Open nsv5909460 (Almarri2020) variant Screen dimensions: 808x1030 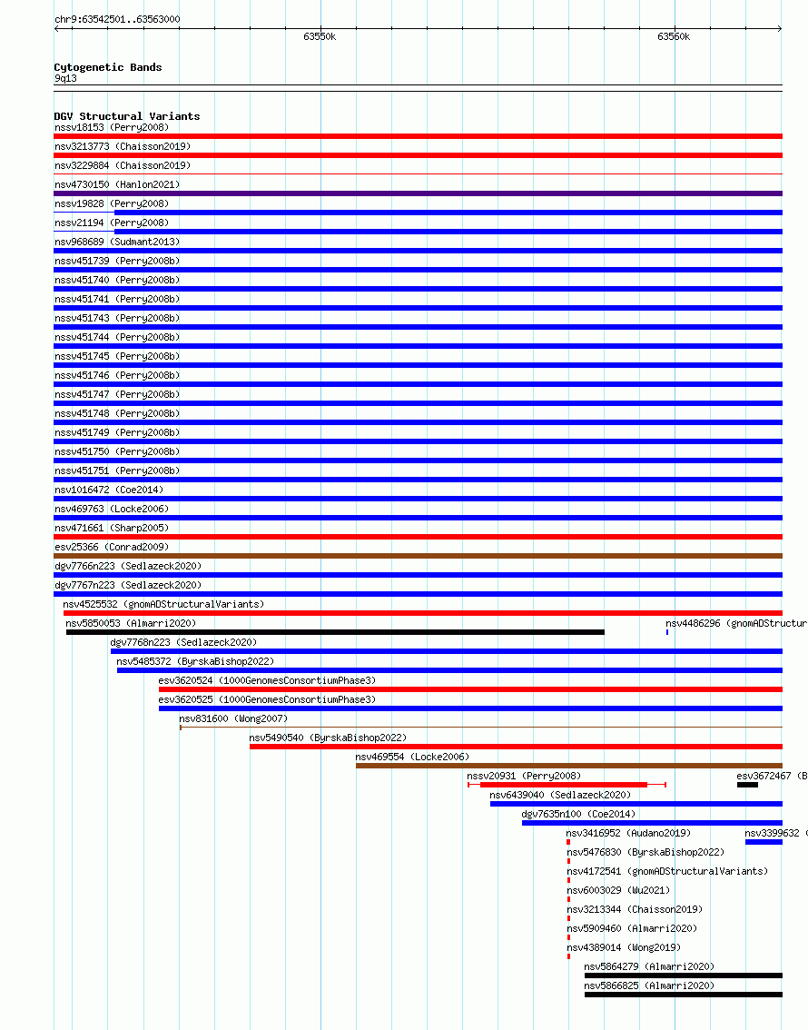(632, 927)
